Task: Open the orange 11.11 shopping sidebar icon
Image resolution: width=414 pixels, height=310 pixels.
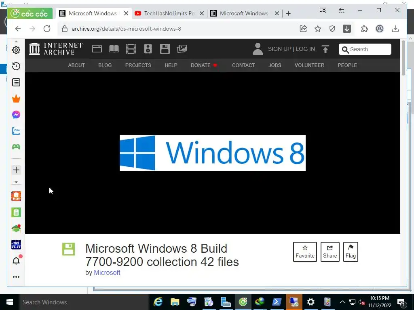Action: pos(16,196)
